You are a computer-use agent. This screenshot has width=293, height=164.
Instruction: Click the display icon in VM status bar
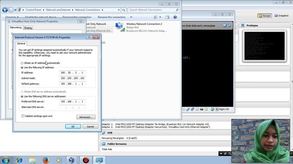pyautogui.click(x=201, y=109)
